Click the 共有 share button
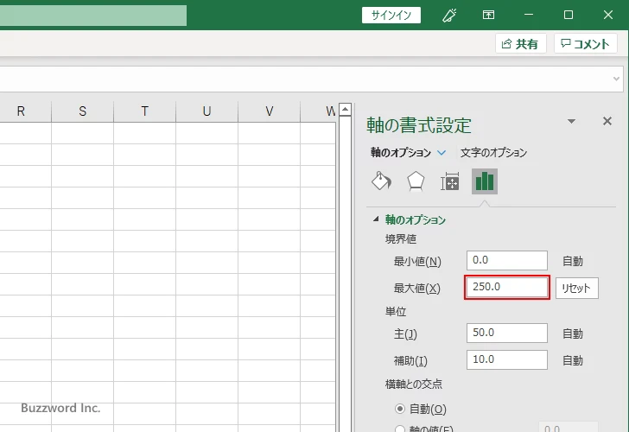Image resolution: width=629 pixels, height=432 pixels. coord(520,44)
